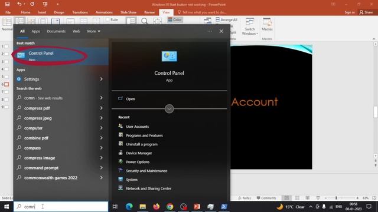Switch to PowerPoint taskbar icon
The height and width of the screenshot is (212, 378).
coord(197,207)
